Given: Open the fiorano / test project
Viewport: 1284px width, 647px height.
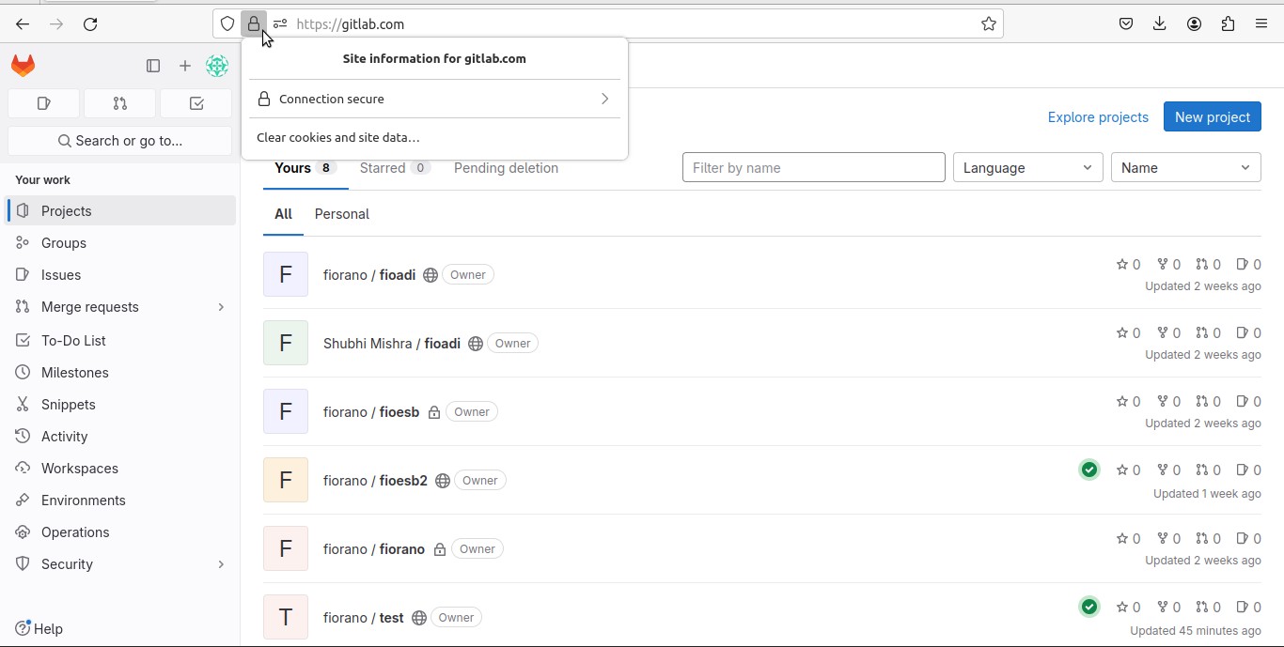Looking at the screenshot, I should [x=364, y=618].
